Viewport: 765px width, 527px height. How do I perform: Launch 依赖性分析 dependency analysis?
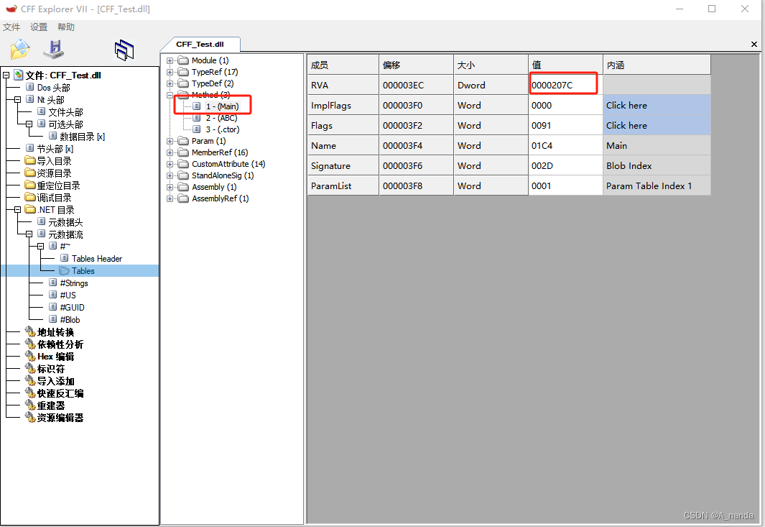tap(56, 344)
